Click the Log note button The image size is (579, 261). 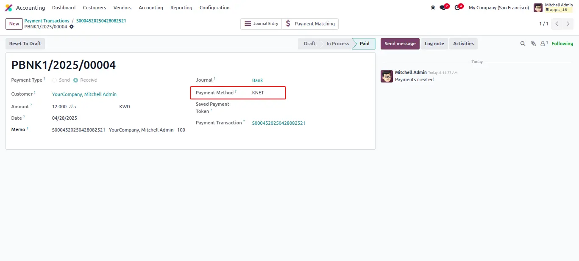434,44
